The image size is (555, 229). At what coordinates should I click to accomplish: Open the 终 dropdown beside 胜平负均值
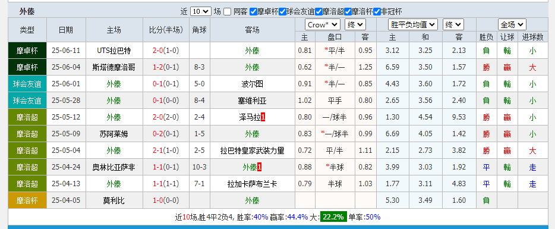click(x=452, y=25)
